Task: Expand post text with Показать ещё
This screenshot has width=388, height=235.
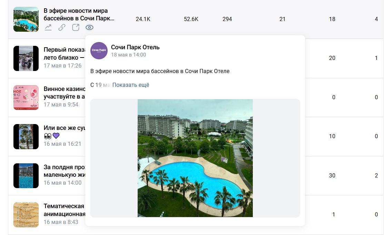Action: click(131, 85)
